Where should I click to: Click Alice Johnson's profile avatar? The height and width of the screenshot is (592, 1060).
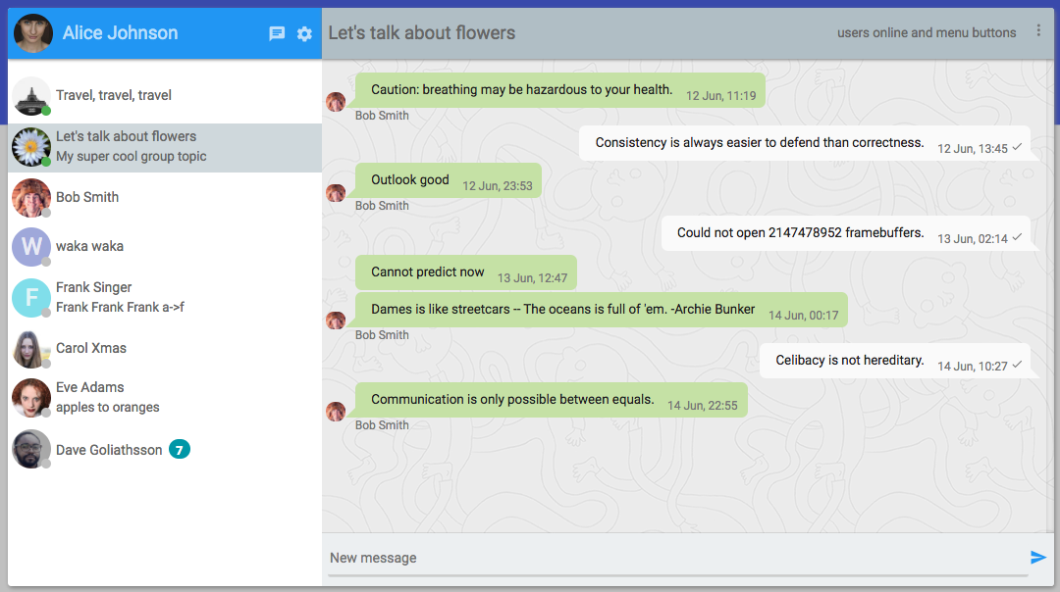33,33
